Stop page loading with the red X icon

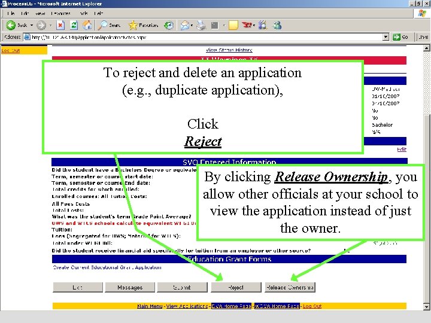pyautogui.click(x=60, y=25)
